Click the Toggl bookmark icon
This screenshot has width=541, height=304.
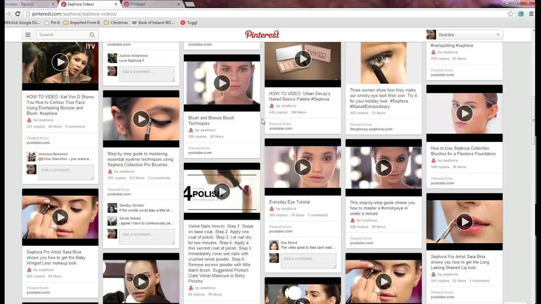(x=183, y=22)
